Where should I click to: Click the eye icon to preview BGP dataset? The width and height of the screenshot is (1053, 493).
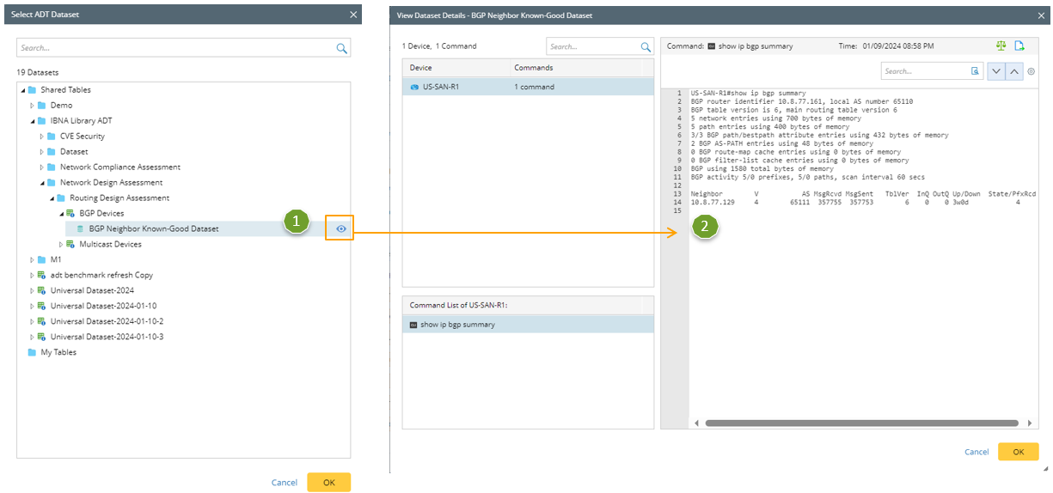(x=341, y=228)
